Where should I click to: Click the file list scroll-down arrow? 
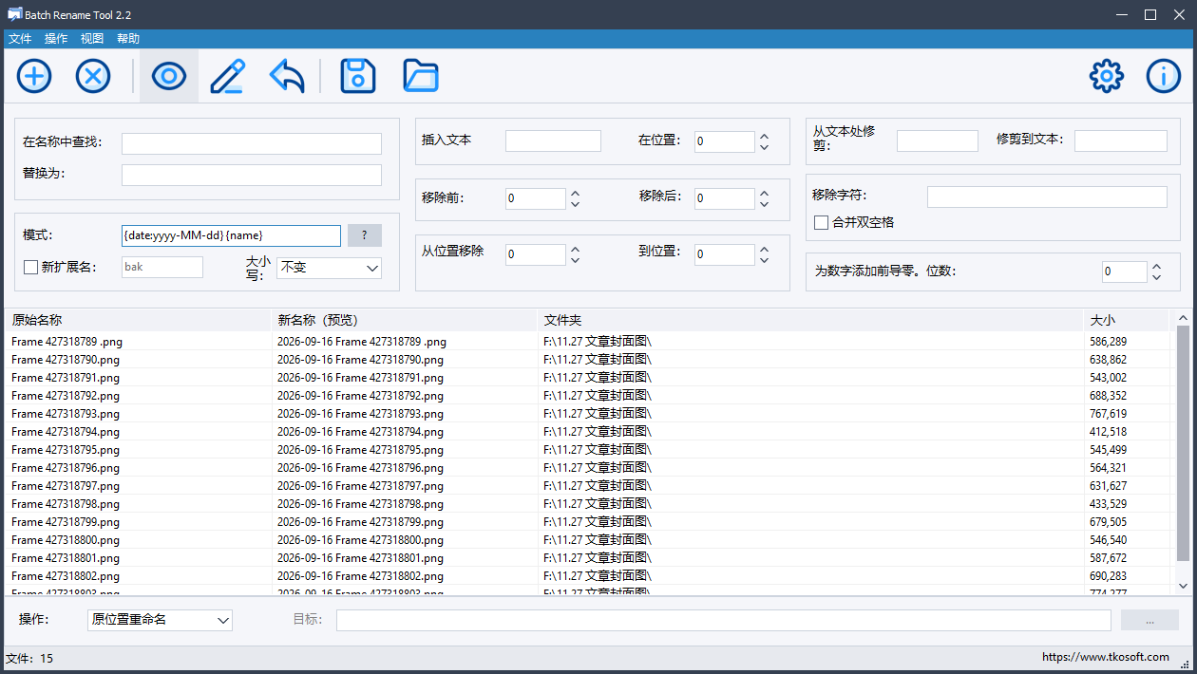point(1183,586)
